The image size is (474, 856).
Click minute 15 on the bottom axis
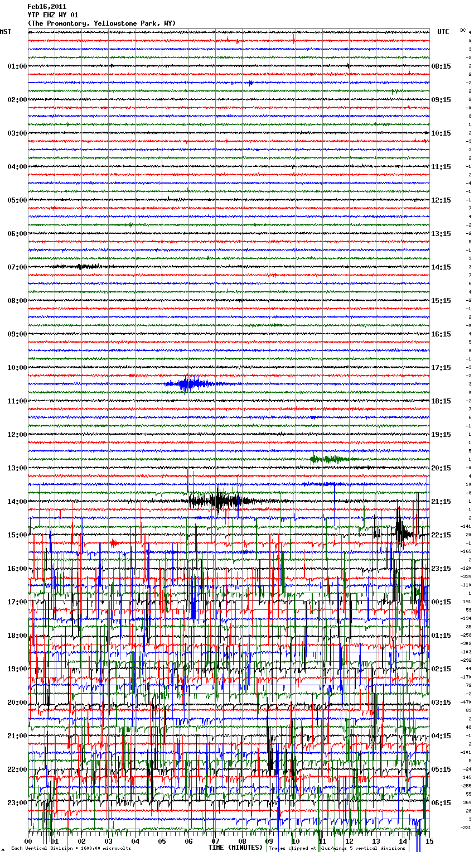tap(428, 841)
